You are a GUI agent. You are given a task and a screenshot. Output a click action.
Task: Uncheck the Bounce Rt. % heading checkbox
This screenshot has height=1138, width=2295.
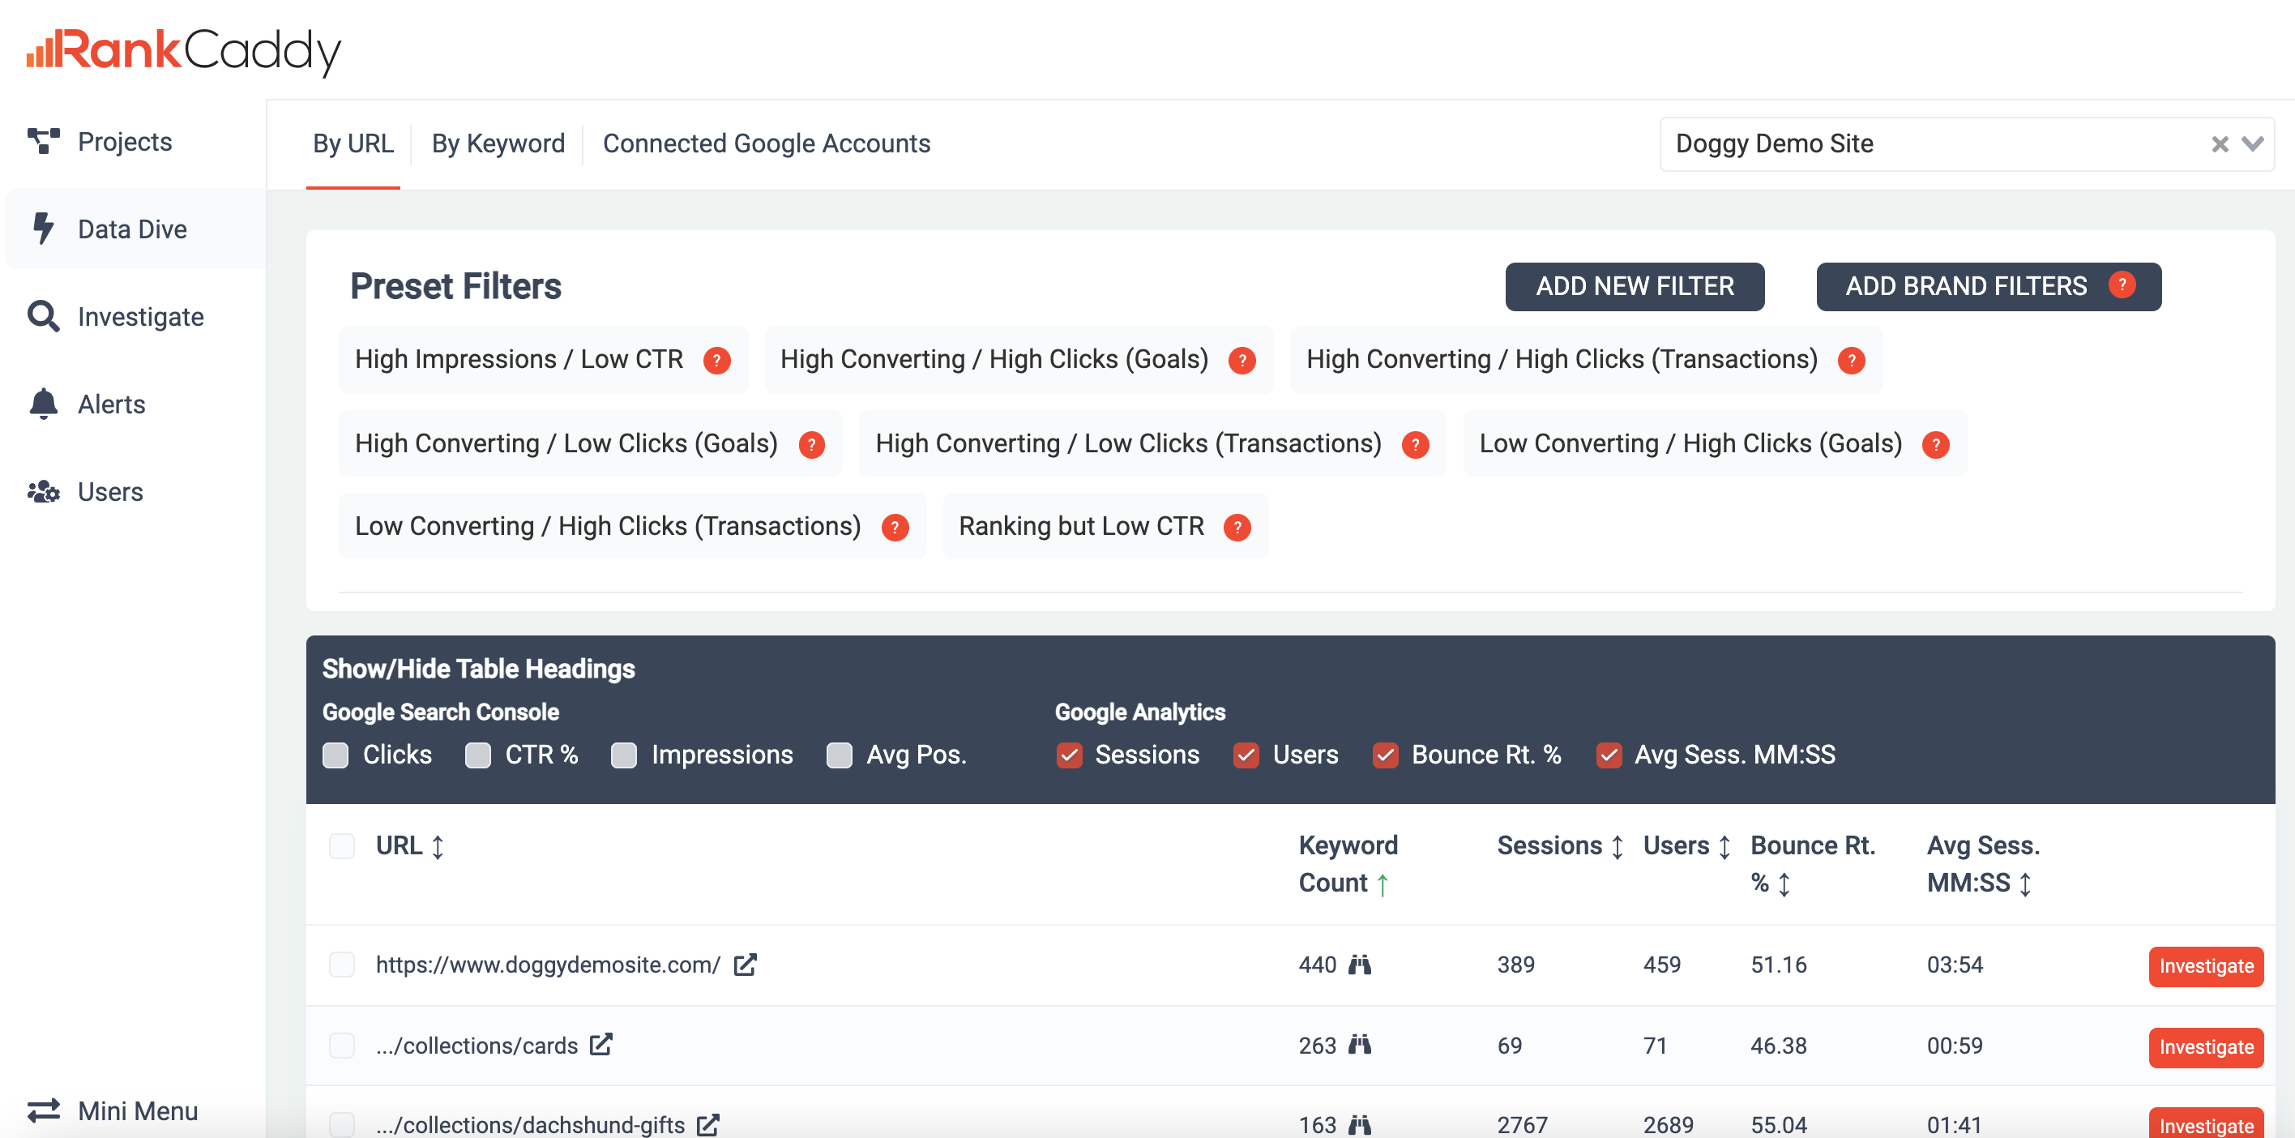point(1386,755)
